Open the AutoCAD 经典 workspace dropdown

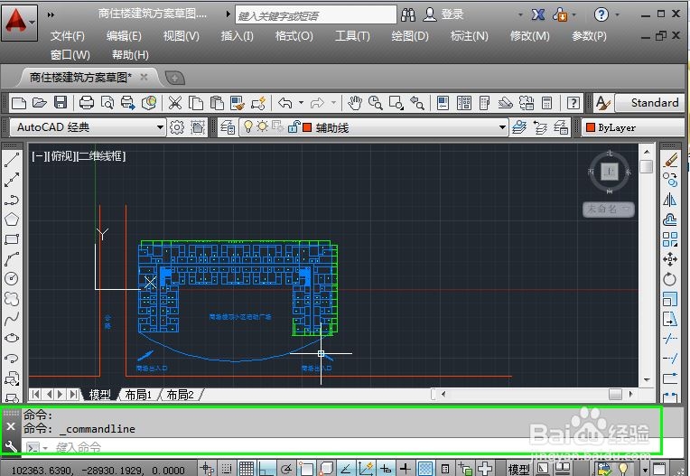pyautogui.click(x=88, y=127)
